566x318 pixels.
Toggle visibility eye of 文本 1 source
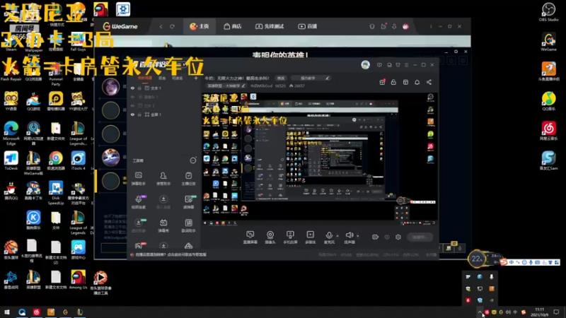[132, 88]
